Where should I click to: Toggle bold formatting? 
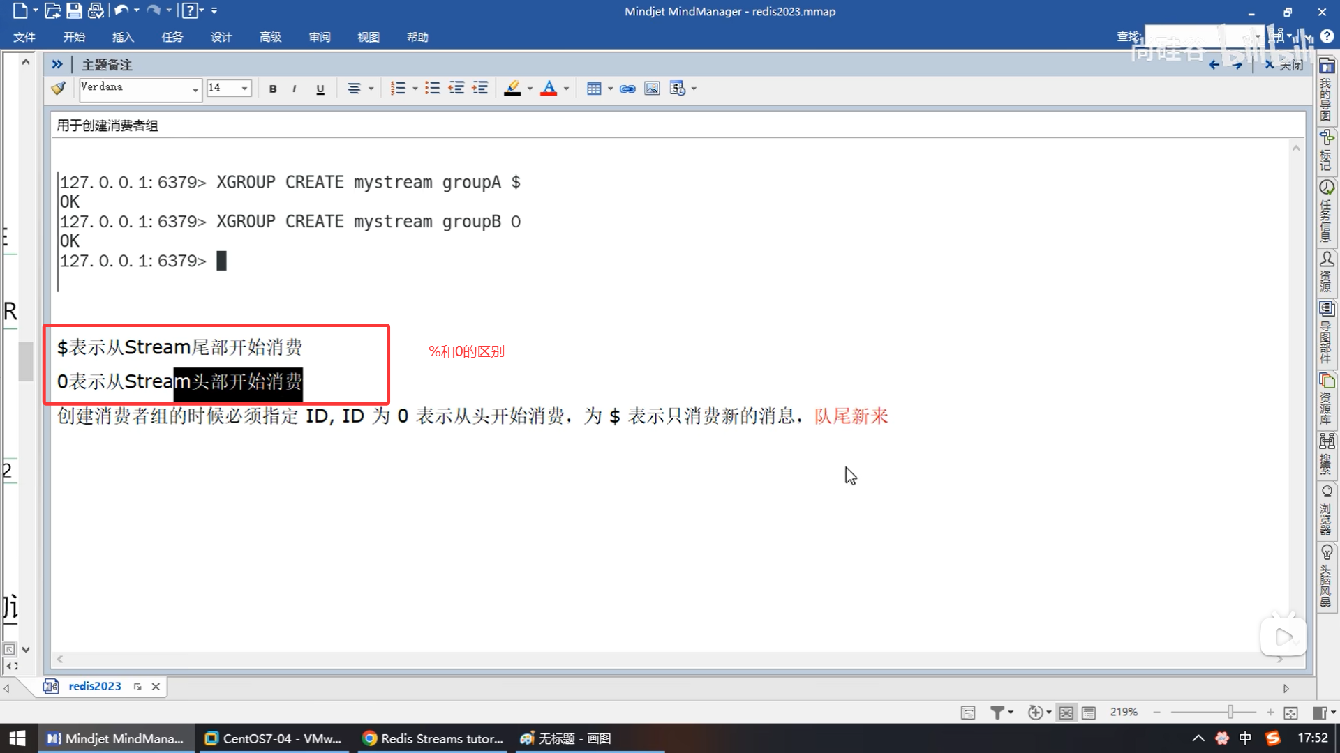click(x=273, y=89)
